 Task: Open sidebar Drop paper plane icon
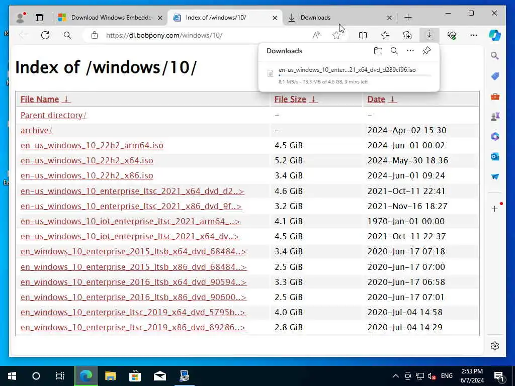coord(495,176)
